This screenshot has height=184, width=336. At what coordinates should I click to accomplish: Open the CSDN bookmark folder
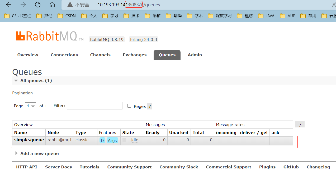pos(67,16)
